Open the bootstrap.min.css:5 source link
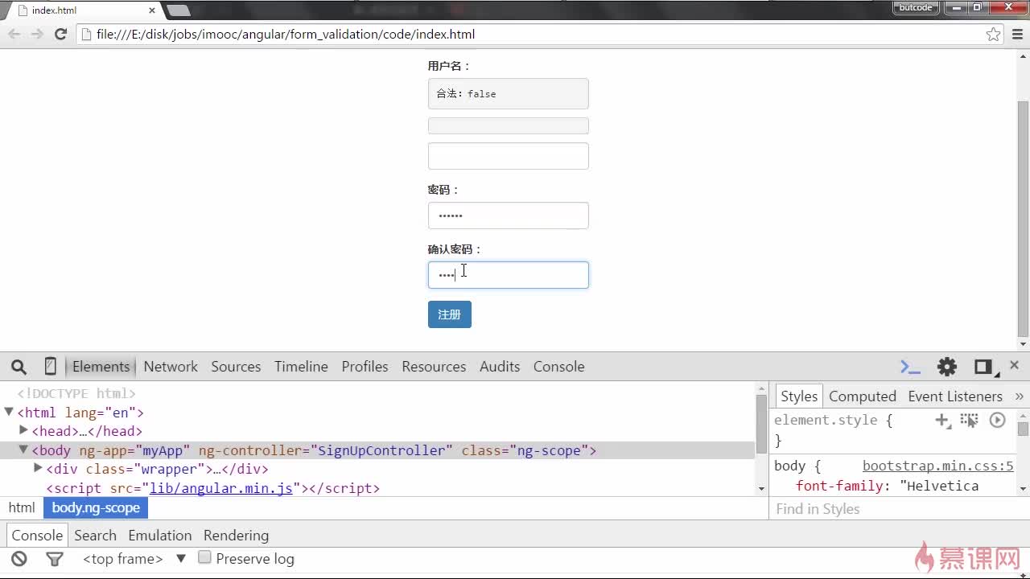The width and height of the screenshot is (1030, 579). click(938, 466)
